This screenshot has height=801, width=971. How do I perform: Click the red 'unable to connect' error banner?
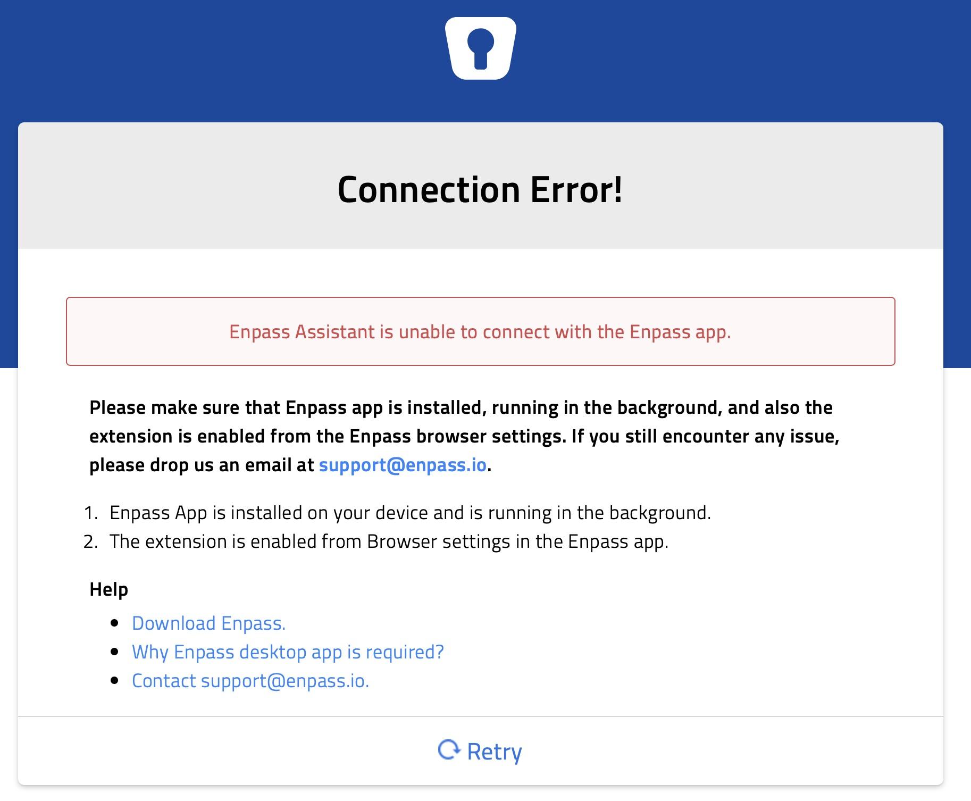pos(480,331)
